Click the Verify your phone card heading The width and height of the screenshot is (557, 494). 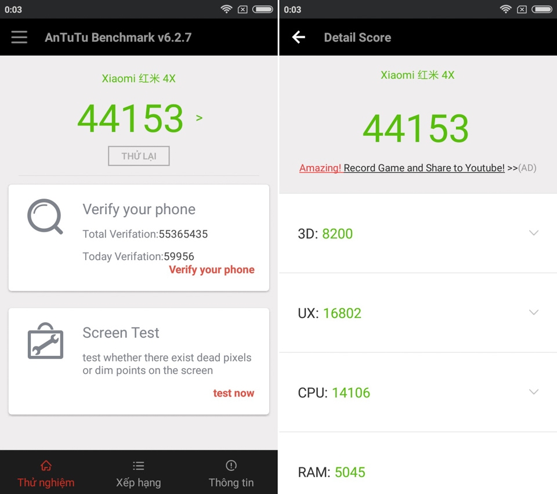[139, 210]
